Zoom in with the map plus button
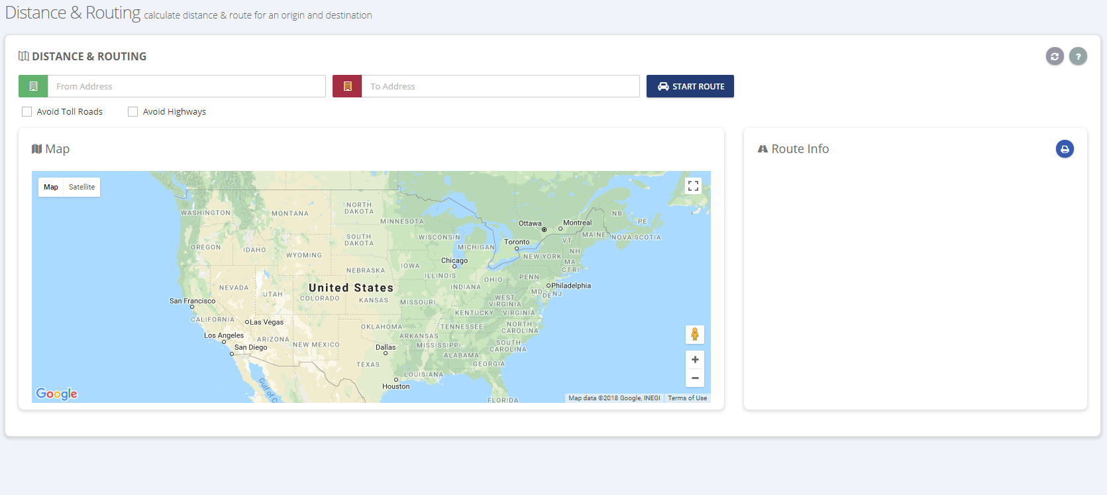 694,360
